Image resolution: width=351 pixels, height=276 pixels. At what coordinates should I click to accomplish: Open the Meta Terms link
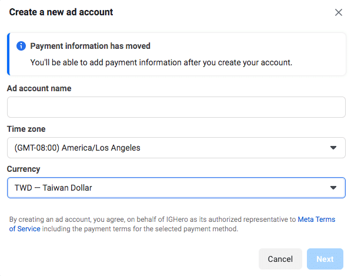click(x=316, y=220)
